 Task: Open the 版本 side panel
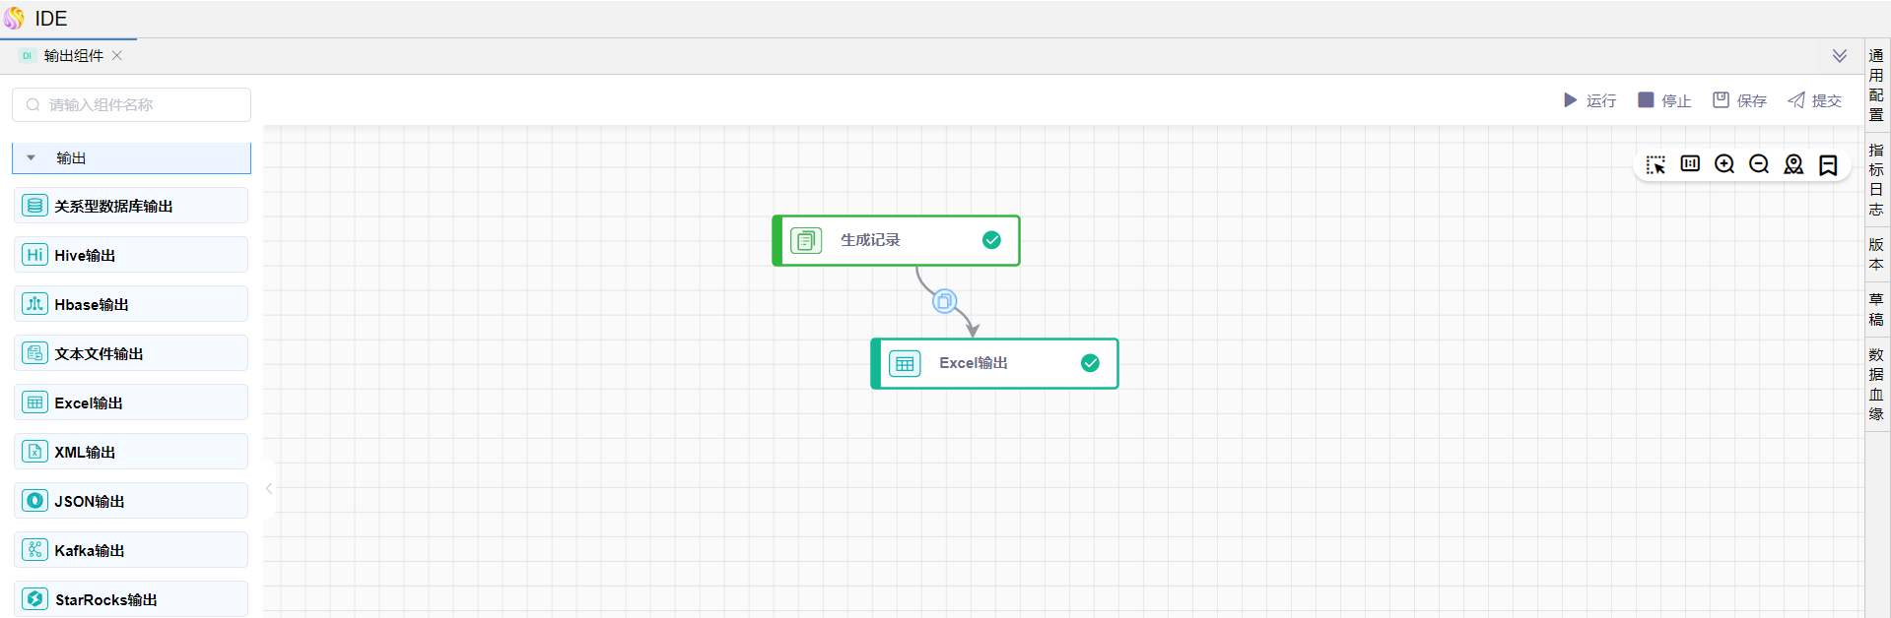click(1876, 254)
